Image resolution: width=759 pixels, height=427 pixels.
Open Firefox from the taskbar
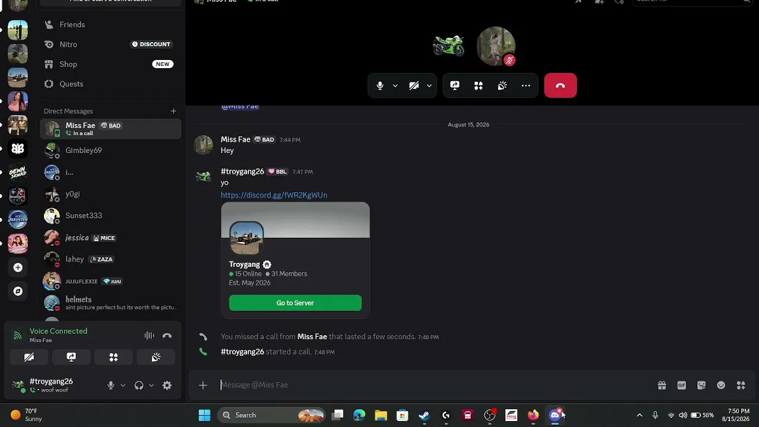tap(533, 415)
